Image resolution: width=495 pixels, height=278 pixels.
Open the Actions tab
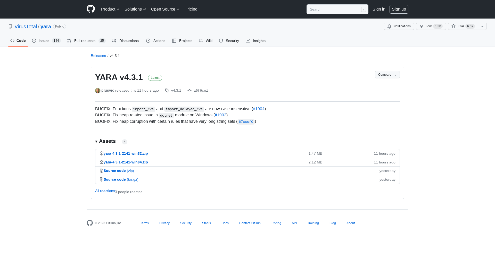[x=156, y=41]
